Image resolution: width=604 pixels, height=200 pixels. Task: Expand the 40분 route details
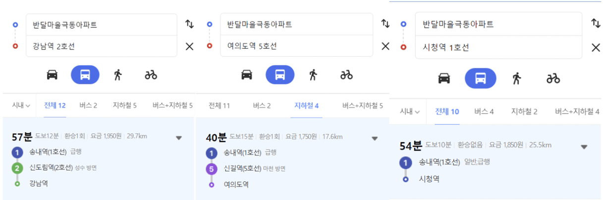375,138
